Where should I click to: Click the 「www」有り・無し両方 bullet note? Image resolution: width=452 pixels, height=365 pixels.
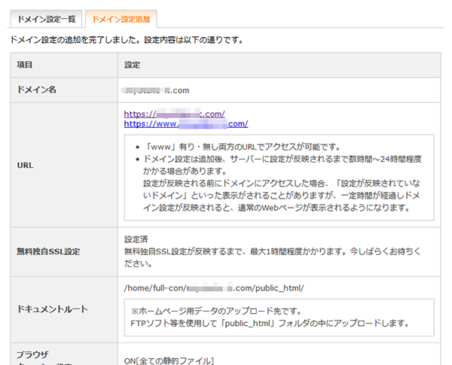(x=242, y=147)
